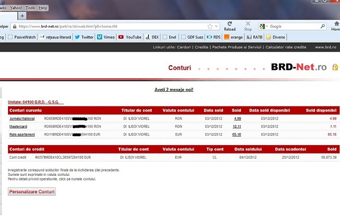
Task: Open a new tab with plus button
Action: click(22, 16)
